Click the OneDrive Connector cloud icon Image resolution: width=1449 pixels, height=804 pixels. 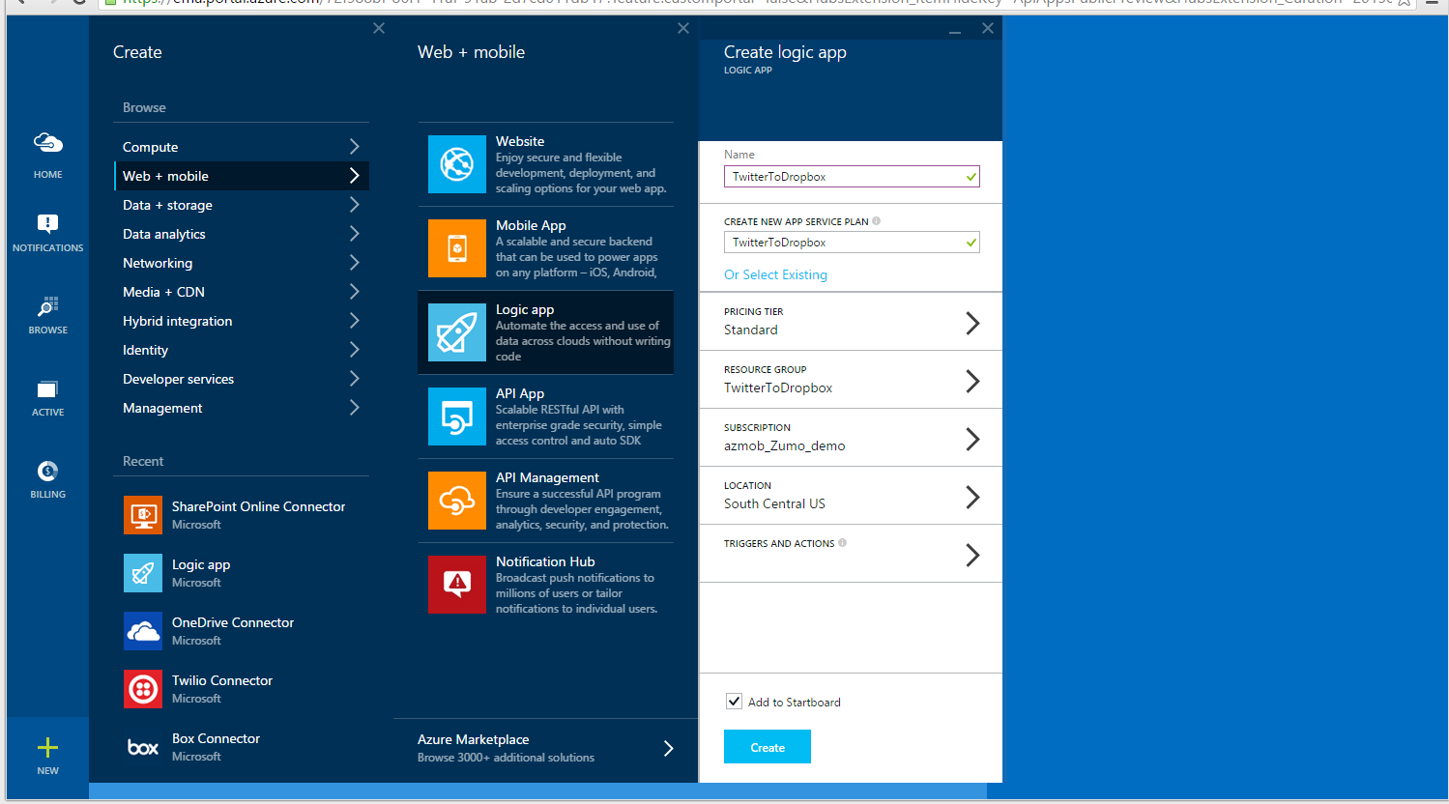[x=143, y=631]
